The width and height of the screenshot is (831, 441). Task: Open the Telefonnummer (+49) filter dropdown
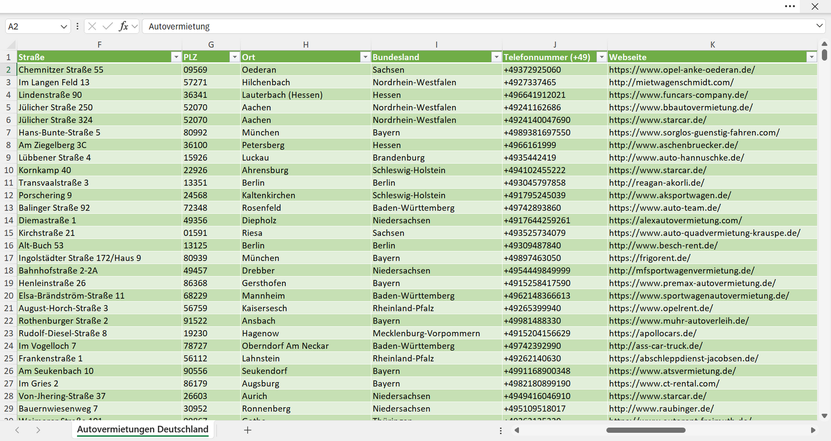click(x=601, y=57)
